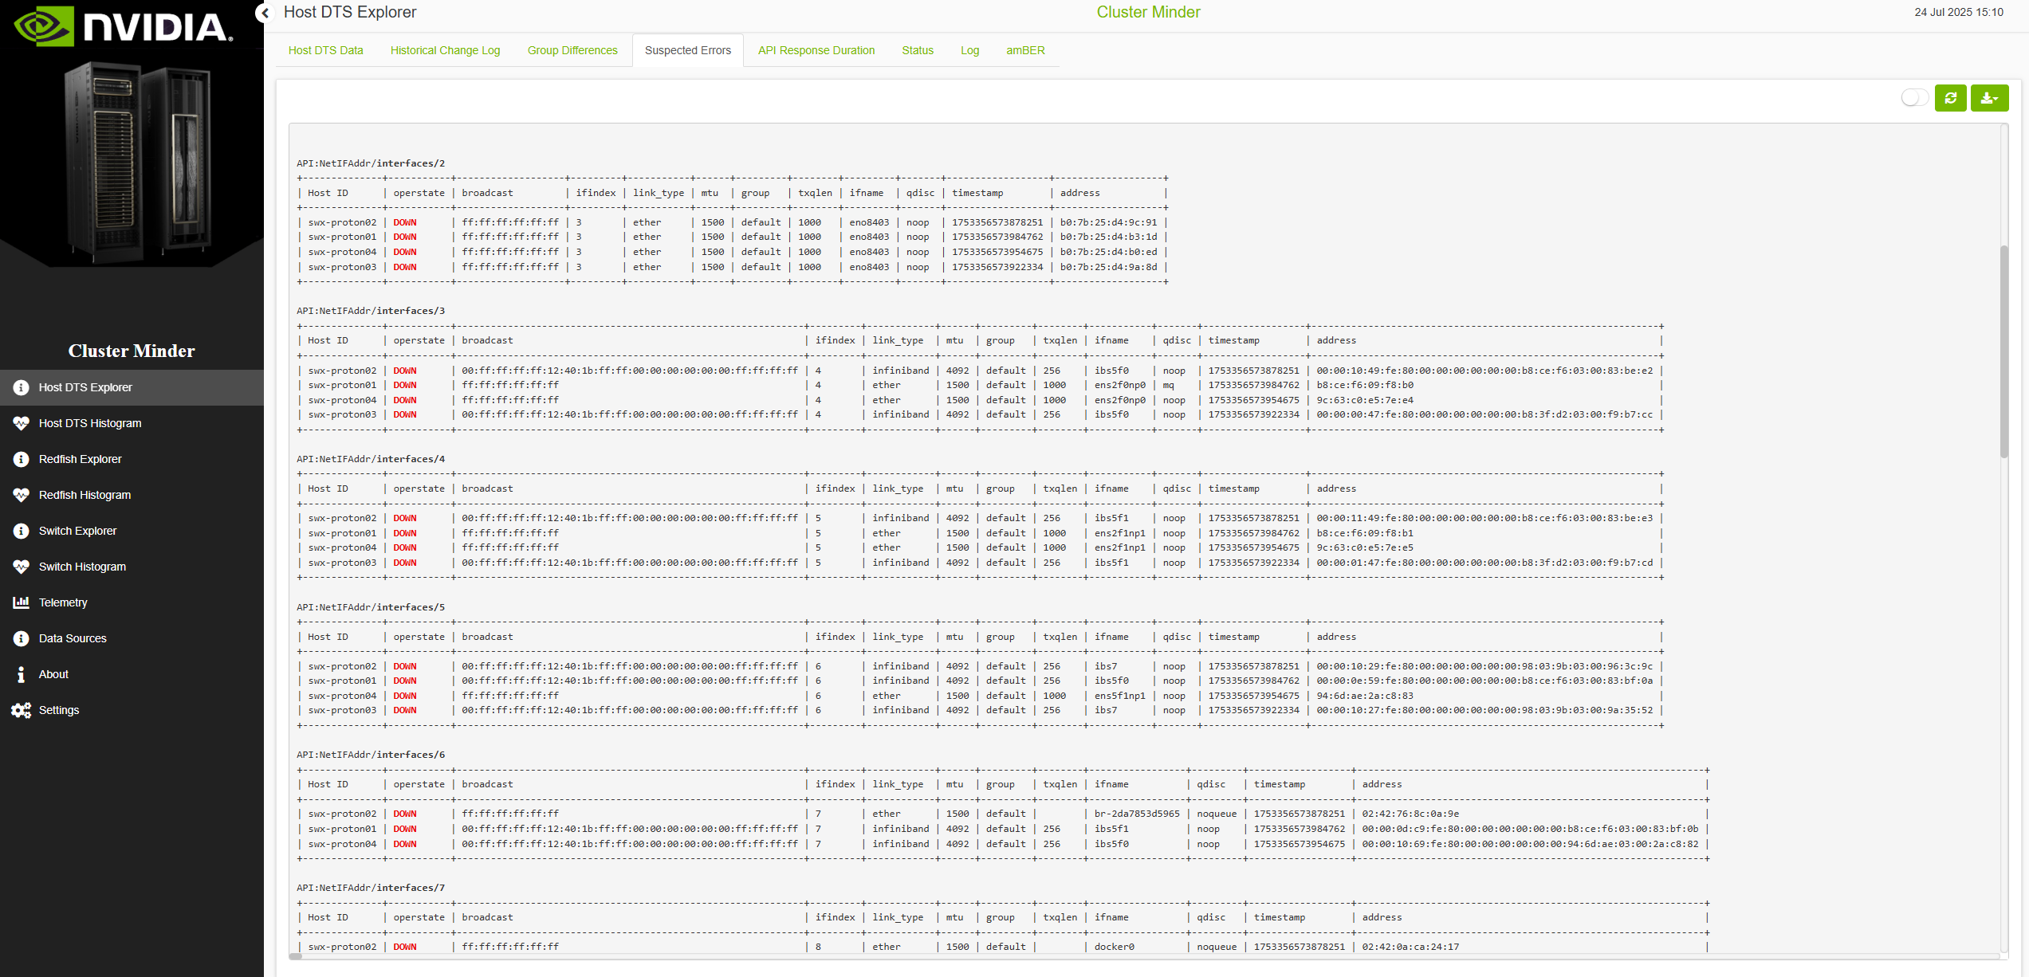2029x977 pixels.
Task: Click the Cluster Minder title in the header
Action: 1148,12
